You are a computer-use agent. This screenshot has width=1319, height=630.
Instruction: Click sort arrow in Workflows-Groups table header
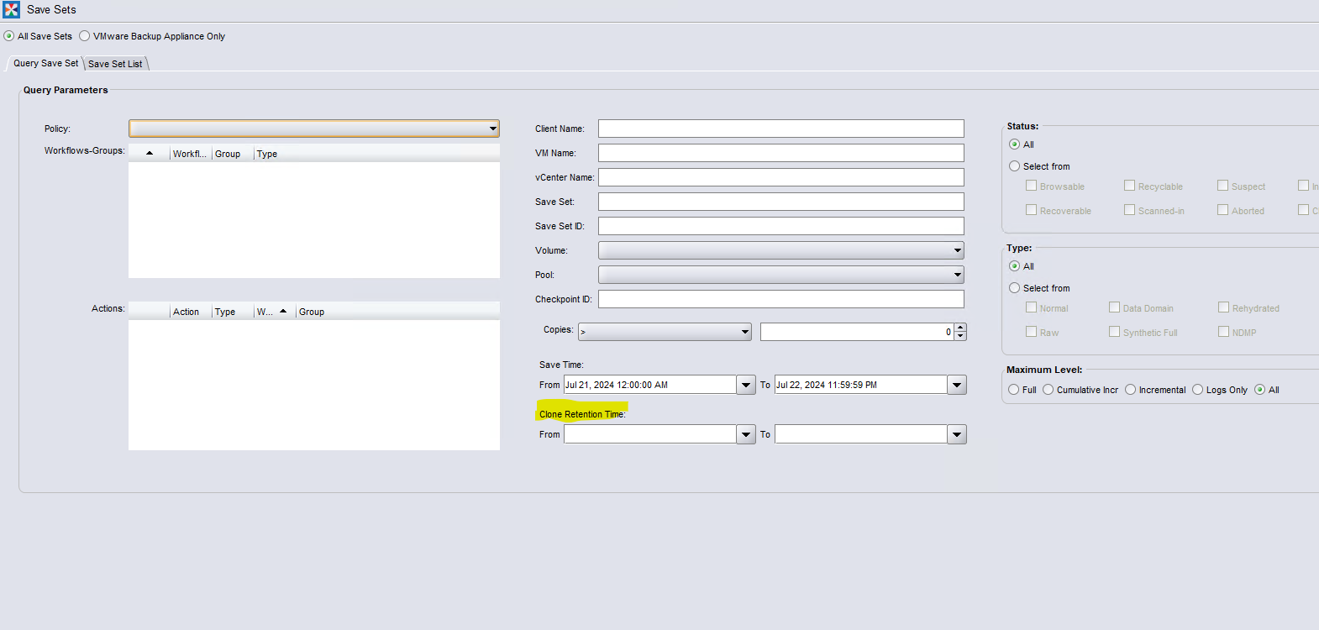coord(150,154)
